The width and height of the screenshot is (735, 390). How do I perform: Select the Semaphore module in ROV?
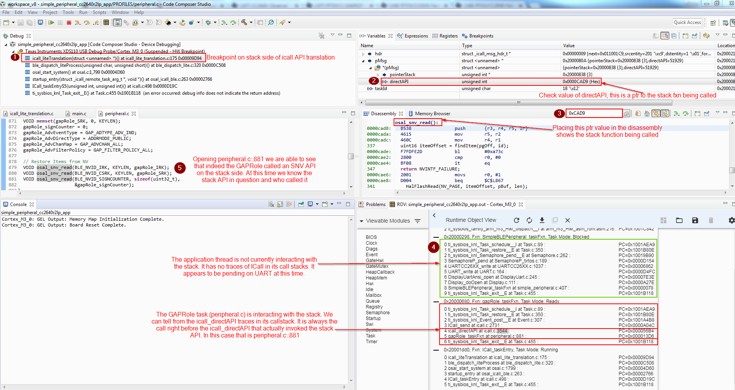coord(378,313)
